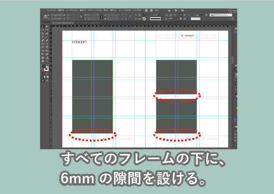The width and height of the screenshot is (274, 194).
Task: Click the Apply None color button in toolbox
Action: (x=48, y=77)
